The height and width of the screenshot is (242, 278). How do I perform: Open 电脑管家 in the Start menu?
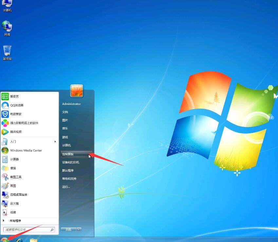(x=29, y=114)
